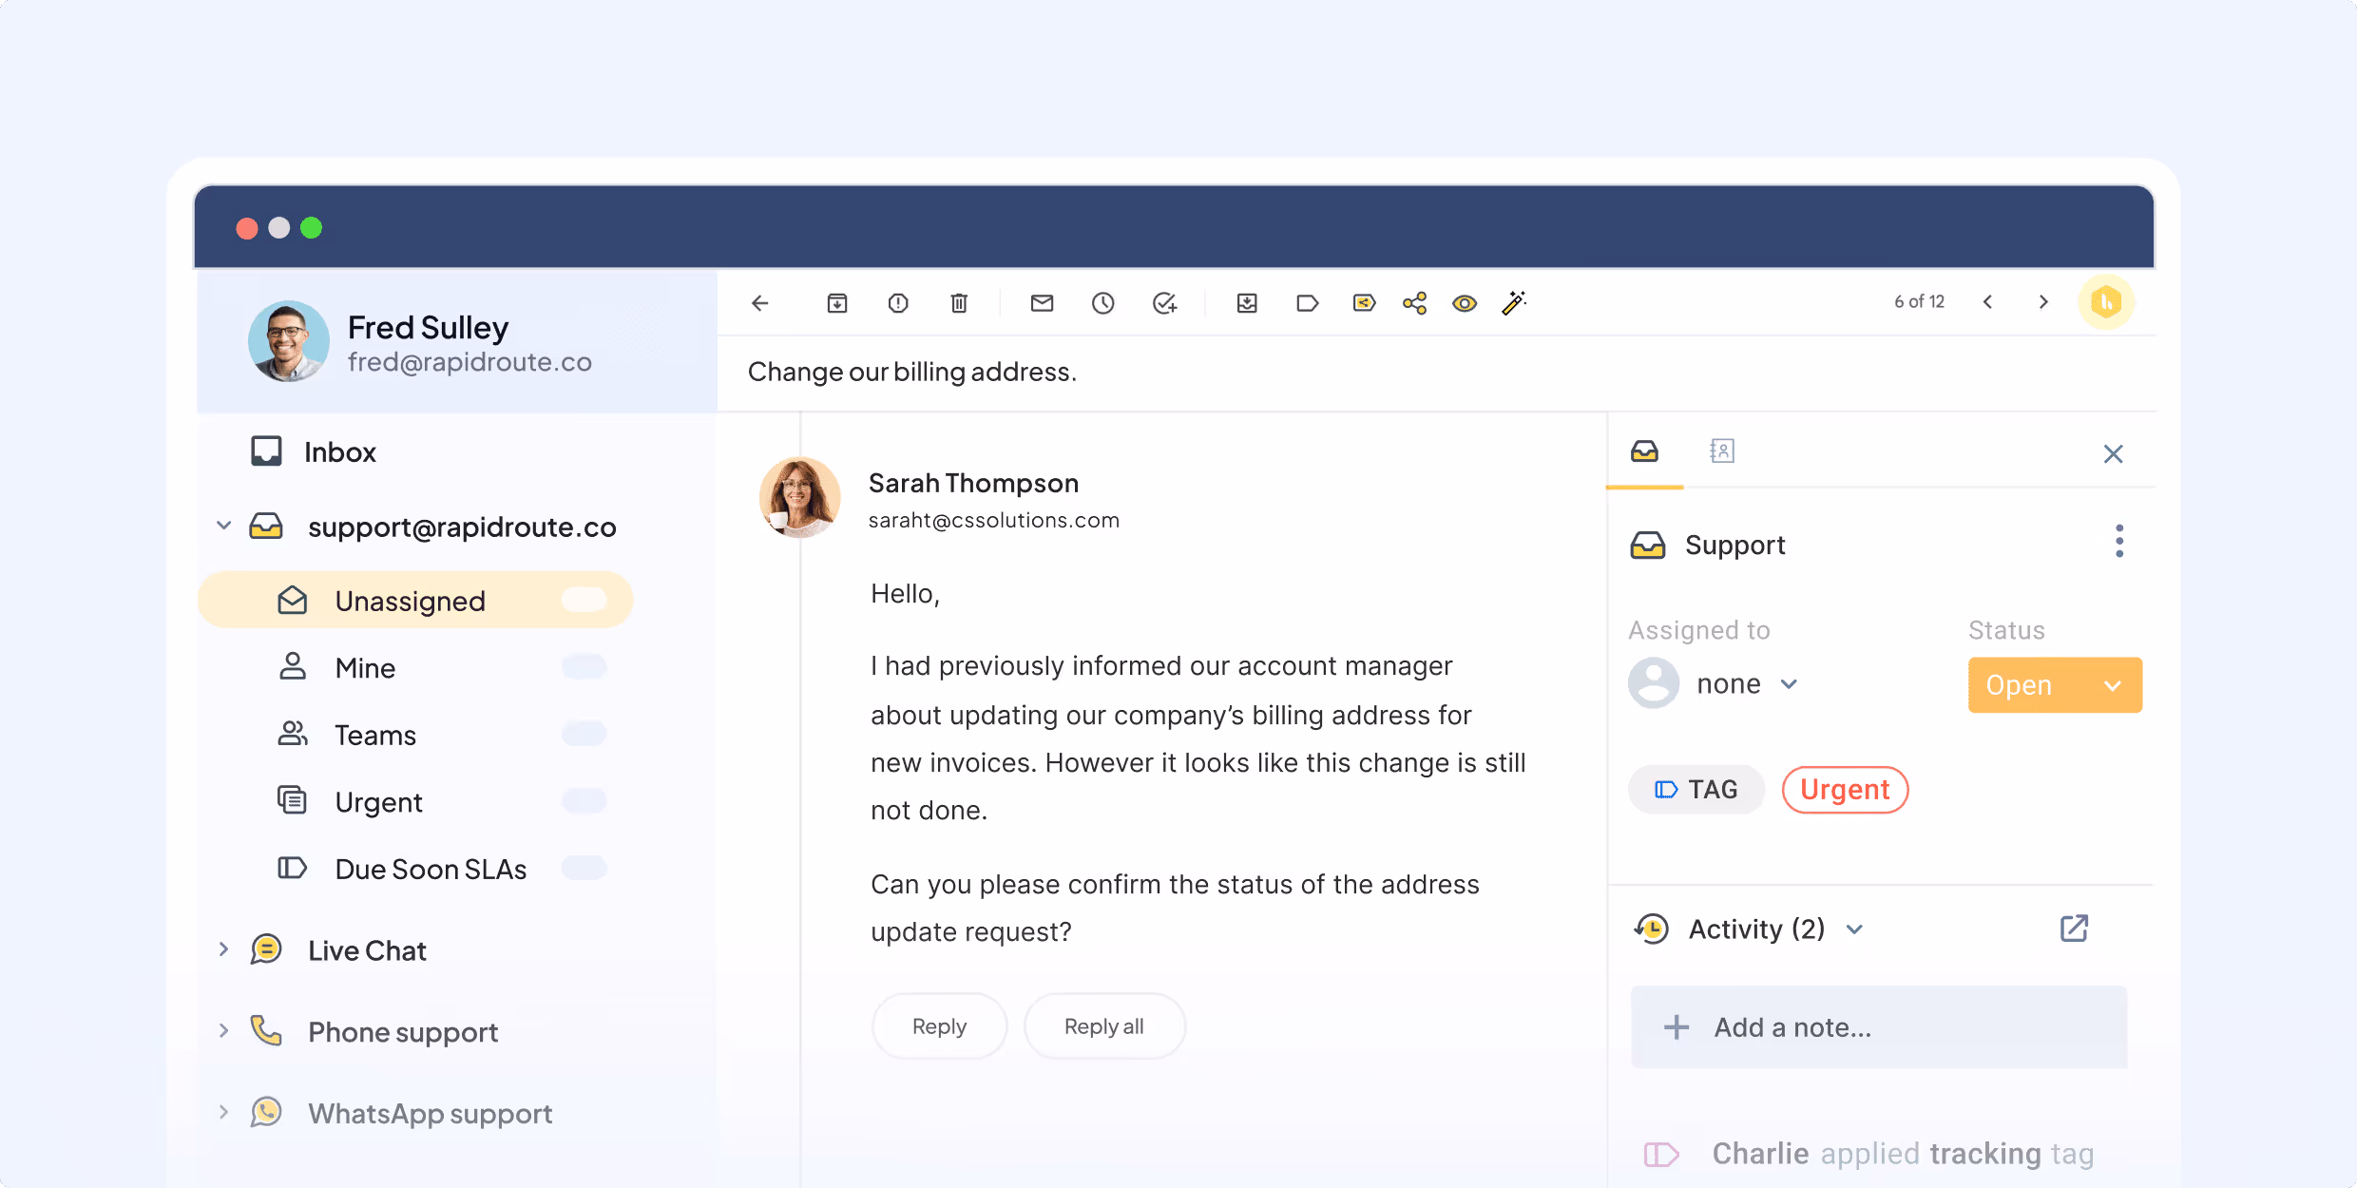Open the share options for this conversation
Viewport: 2357px width, 1188px height.
point(1414,302)
